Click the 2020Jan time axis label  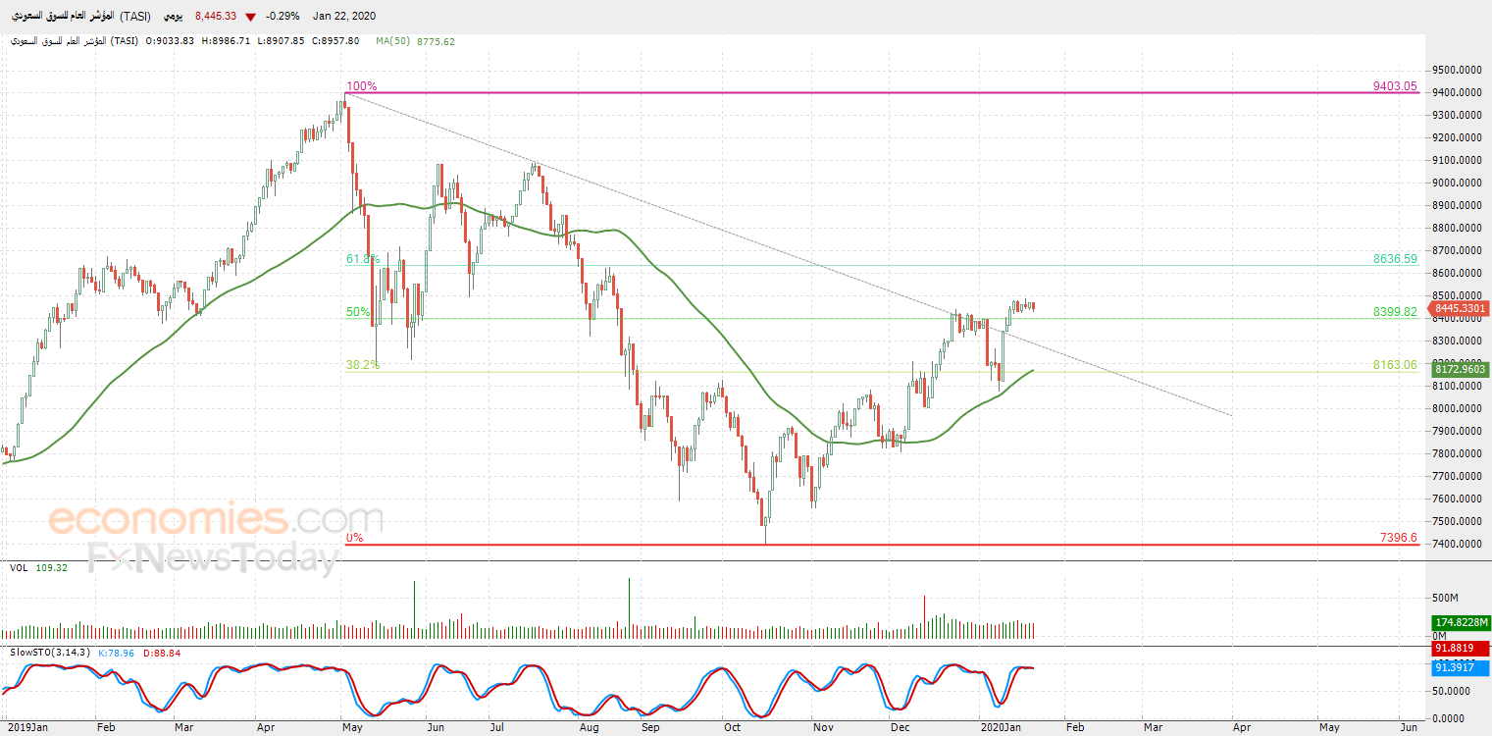click(x=1001, y=727)
